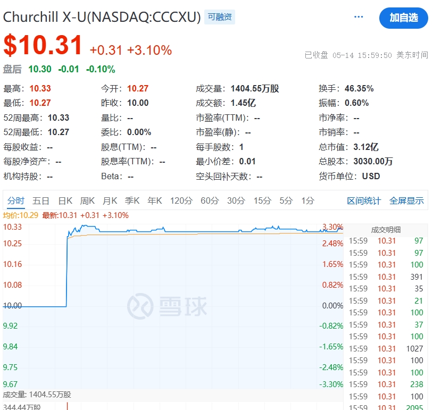
Task: Select the 分时 intraday chart tab
Action: click(16, 200)
